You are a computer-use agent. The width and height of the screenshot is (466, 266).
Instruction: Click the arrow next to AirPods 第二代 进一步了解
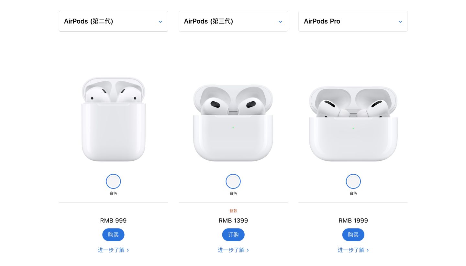coord(128,250)
